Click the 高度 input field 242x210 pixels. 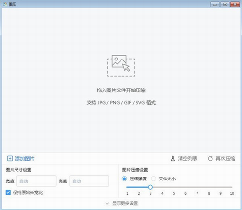pos(89,181)
